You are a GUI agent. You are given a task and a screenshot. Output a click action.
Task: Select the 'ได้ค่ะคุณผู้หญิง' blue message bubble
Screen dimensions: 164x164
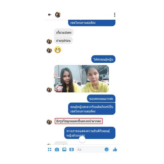point(103,59)
